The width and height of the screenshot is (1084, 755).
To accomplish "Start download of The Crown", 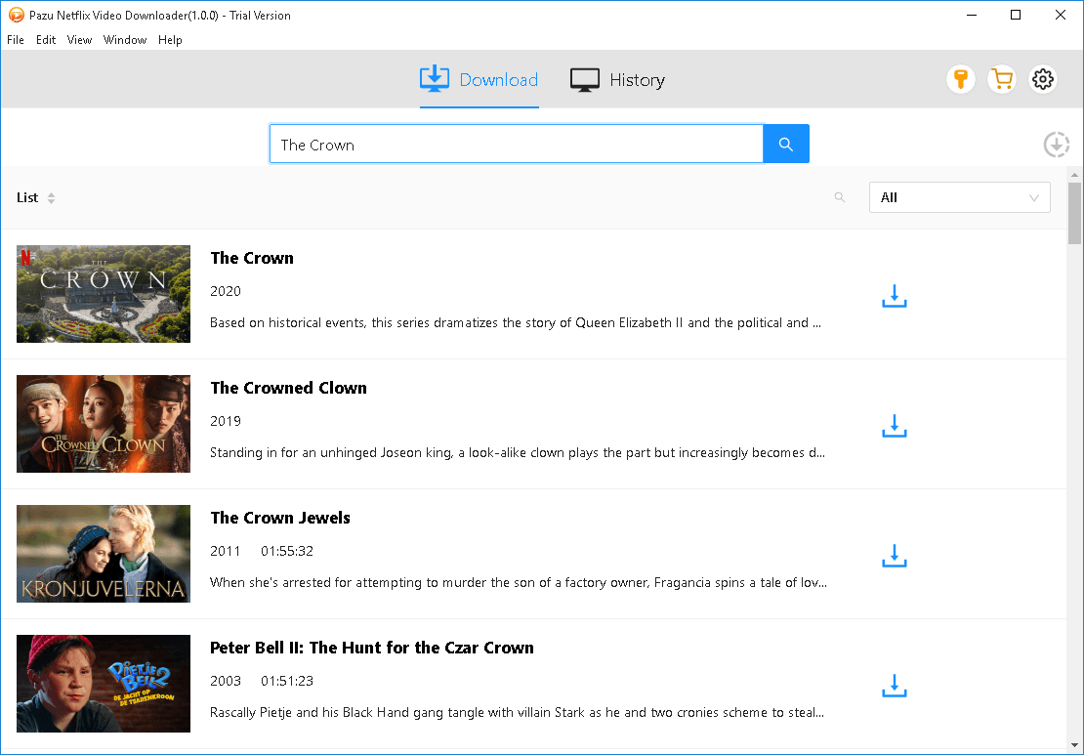I will 894,296.
